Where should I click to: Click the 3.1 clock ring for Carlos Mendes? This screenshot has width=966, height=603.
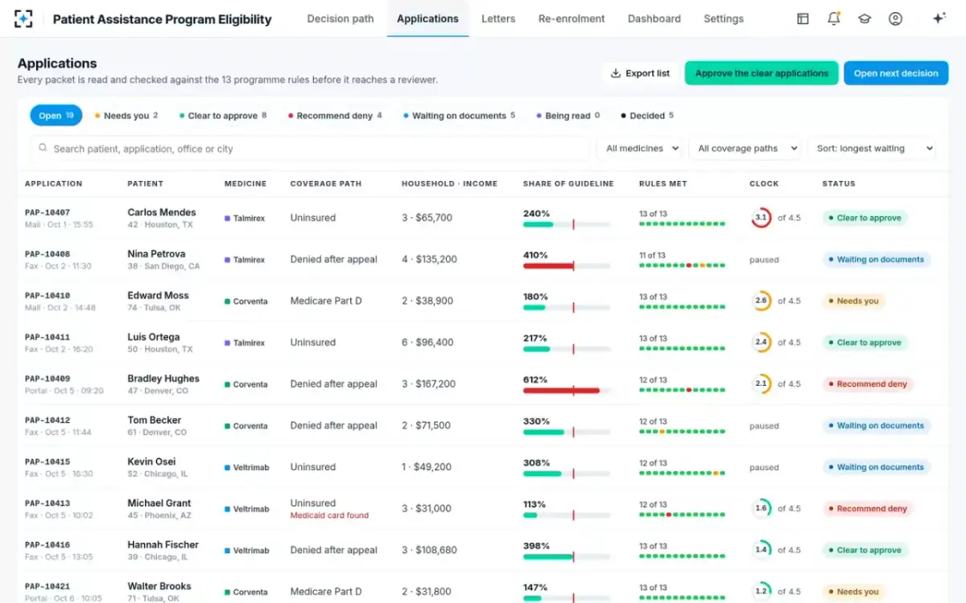(x=761, y=218)
